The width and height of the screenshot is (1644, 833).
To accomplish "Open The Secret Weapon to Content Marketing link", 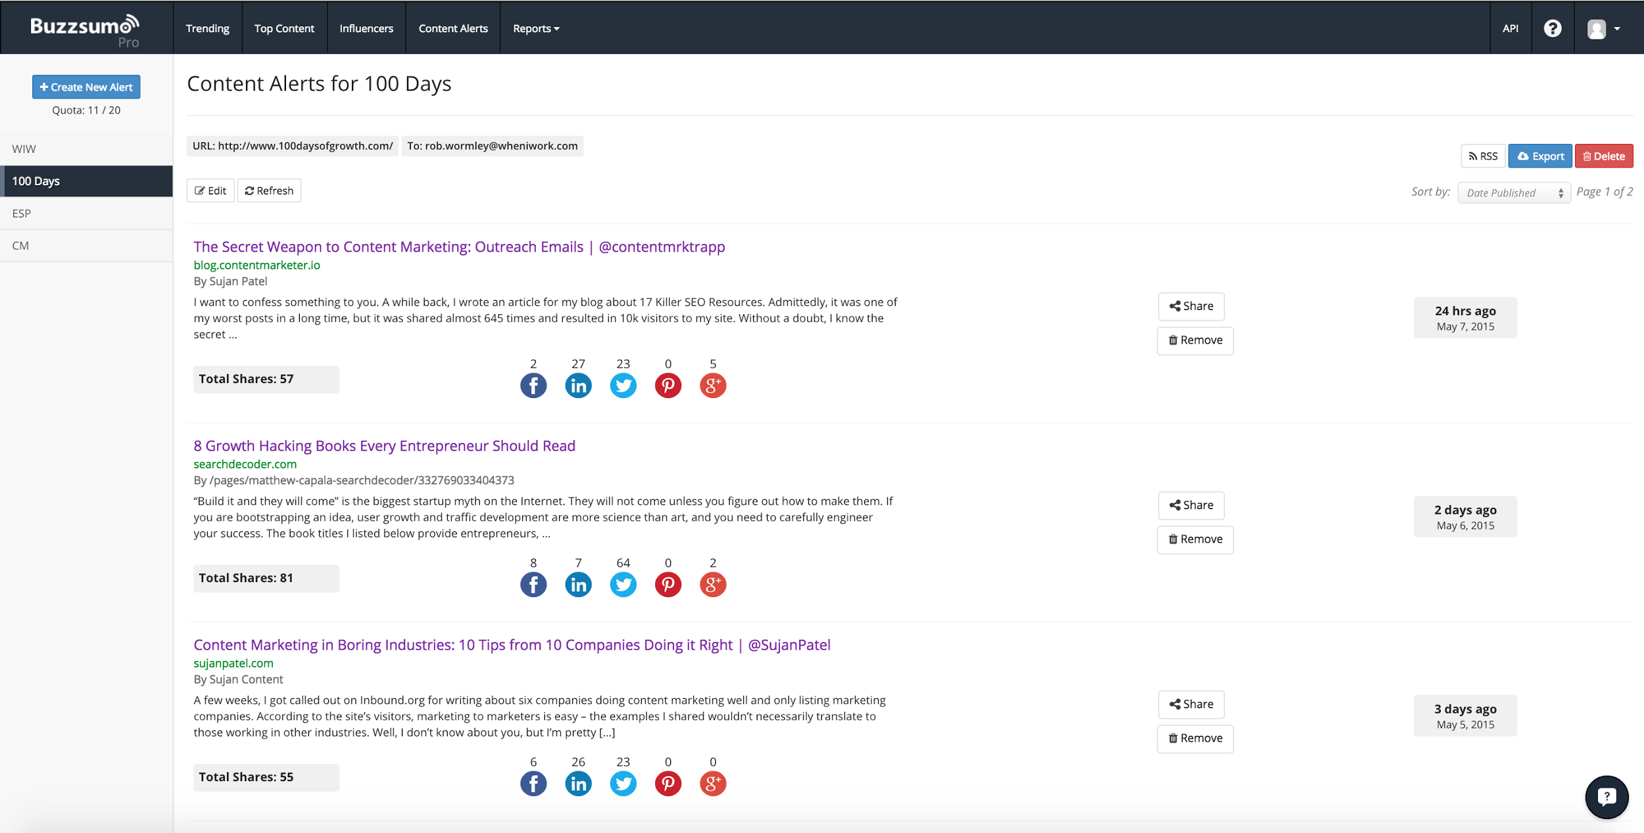I will pyautogui.click(x=459, y=247).
